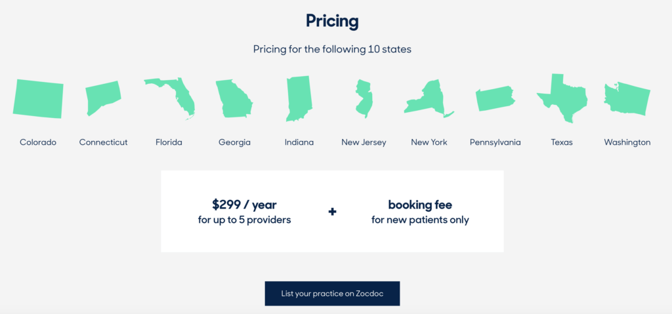Click the booking fee text
The image size is (672, 314).
[x=420, y=205]
